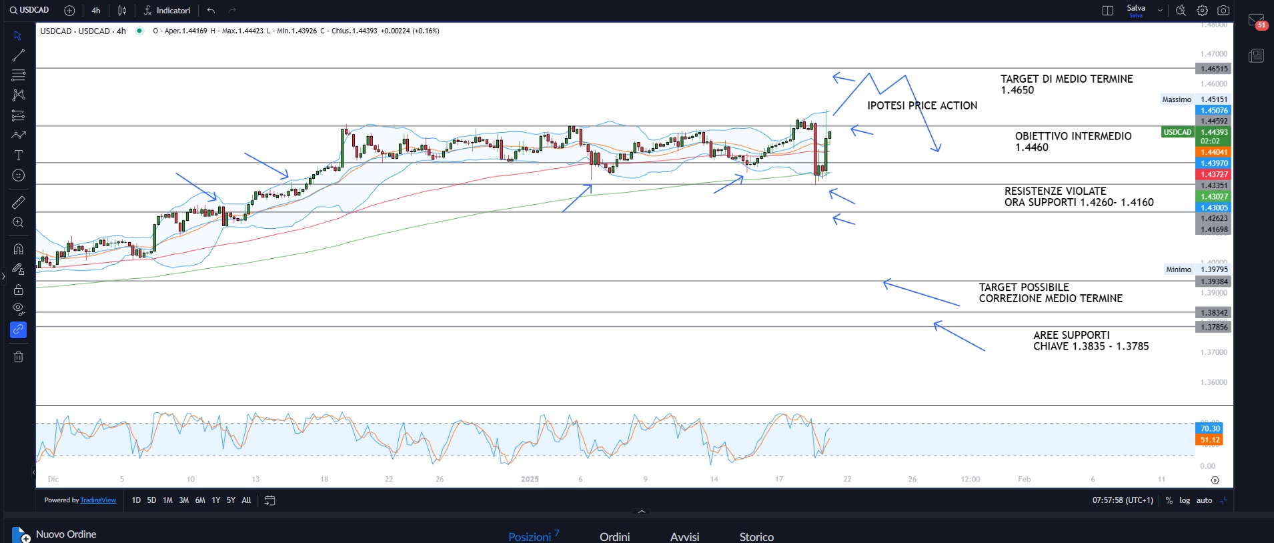Select the trend line drawing tool
Screen dimensions: 1274x543
(x=19, y=55)
